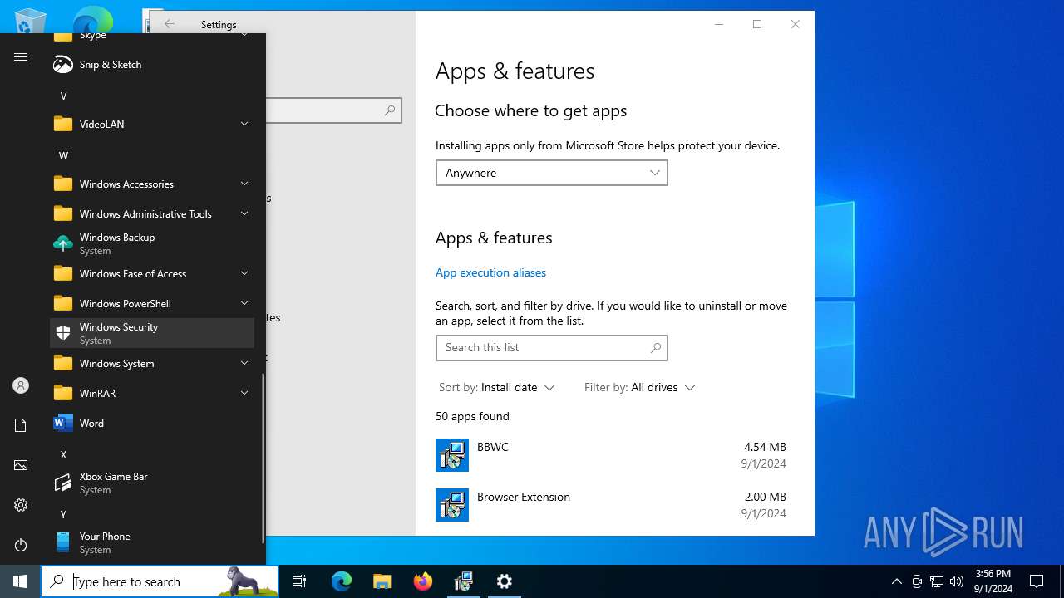Jump to letter V section header

coord(63,96)
